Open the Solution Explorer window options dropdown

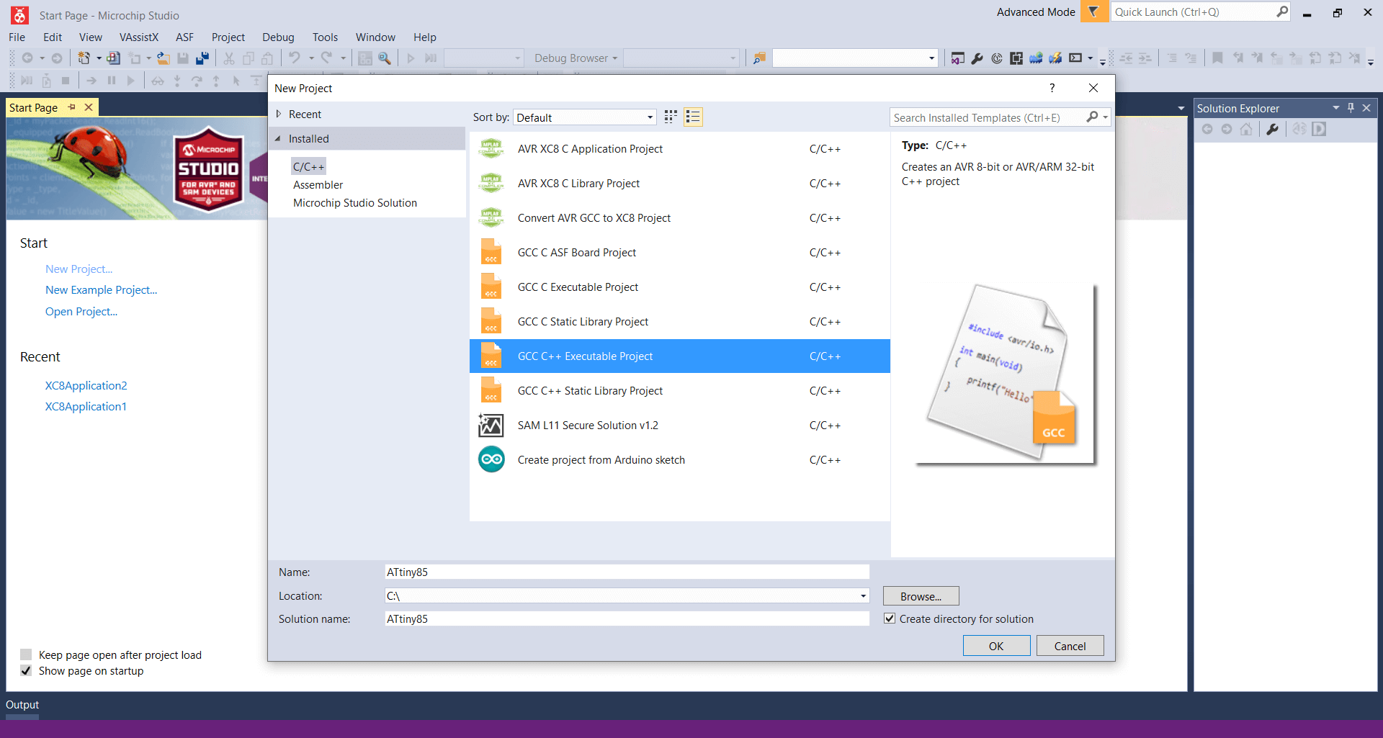(1336, 108)
